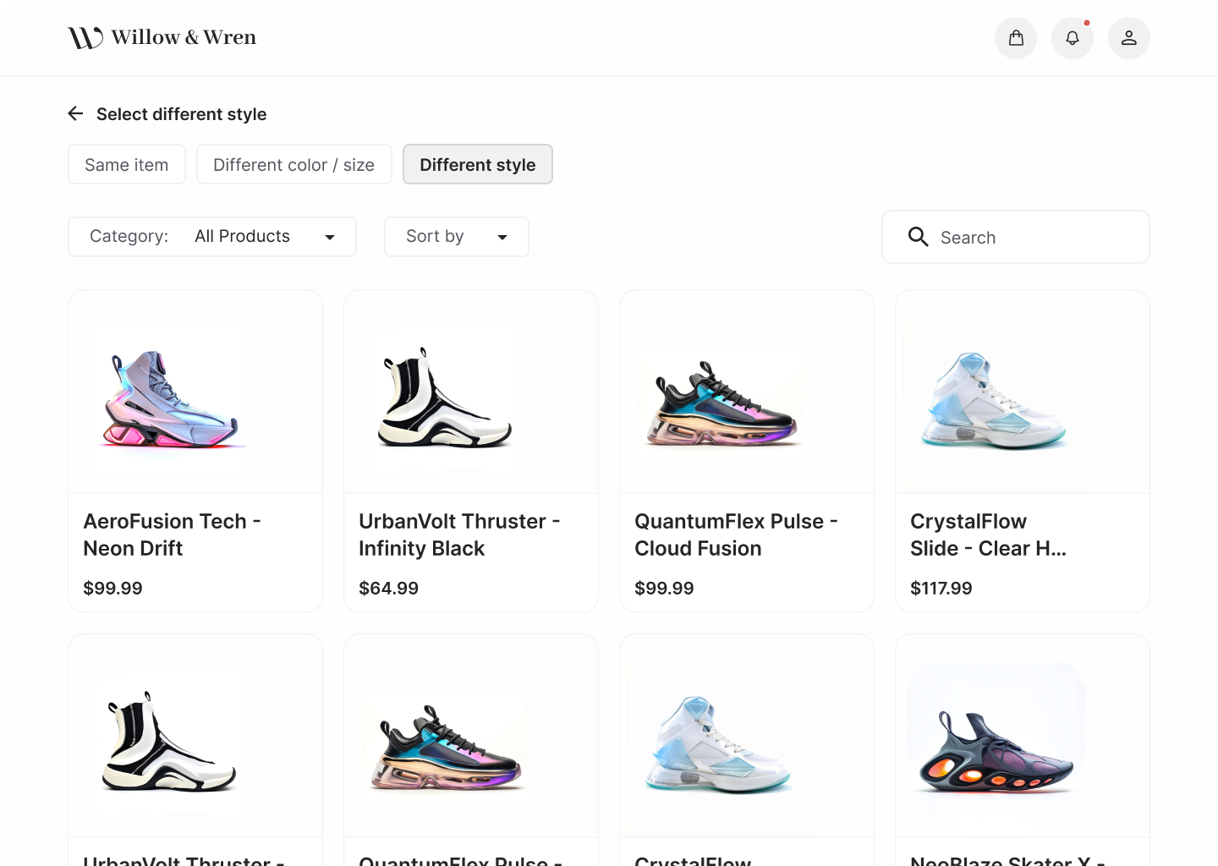Viewport: 1218px width, 866px height.
Task: Open the Category filter dropdown
Action: tap(211, 237)
